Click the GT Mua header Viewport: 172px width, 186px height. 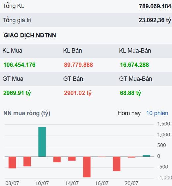point(13,79)
